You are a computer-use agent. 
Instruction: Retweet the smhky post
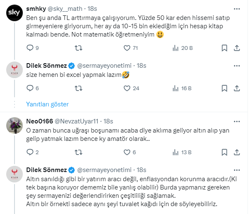click(78, 48)
